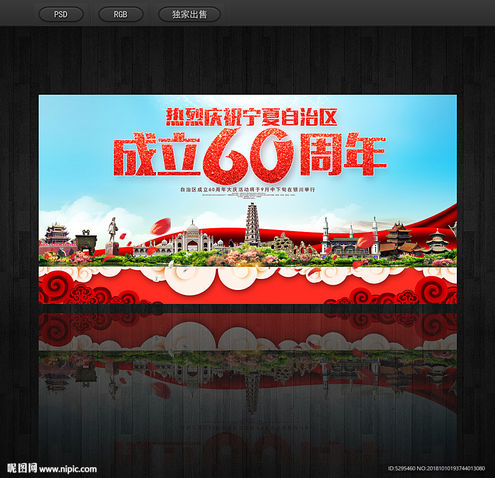
Task: Click the 成立60周年 large title
Action: click(250, 156)
